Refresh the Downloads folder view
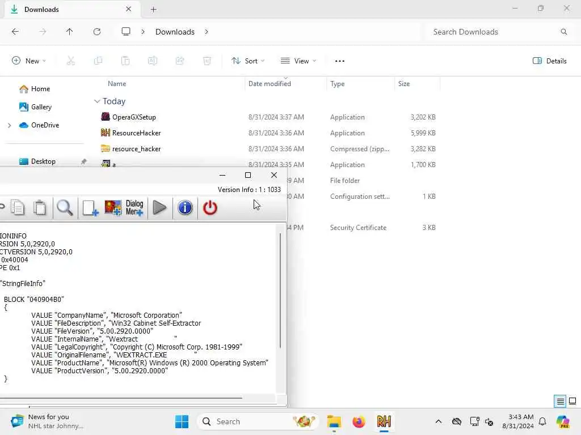 pos(97,32)
